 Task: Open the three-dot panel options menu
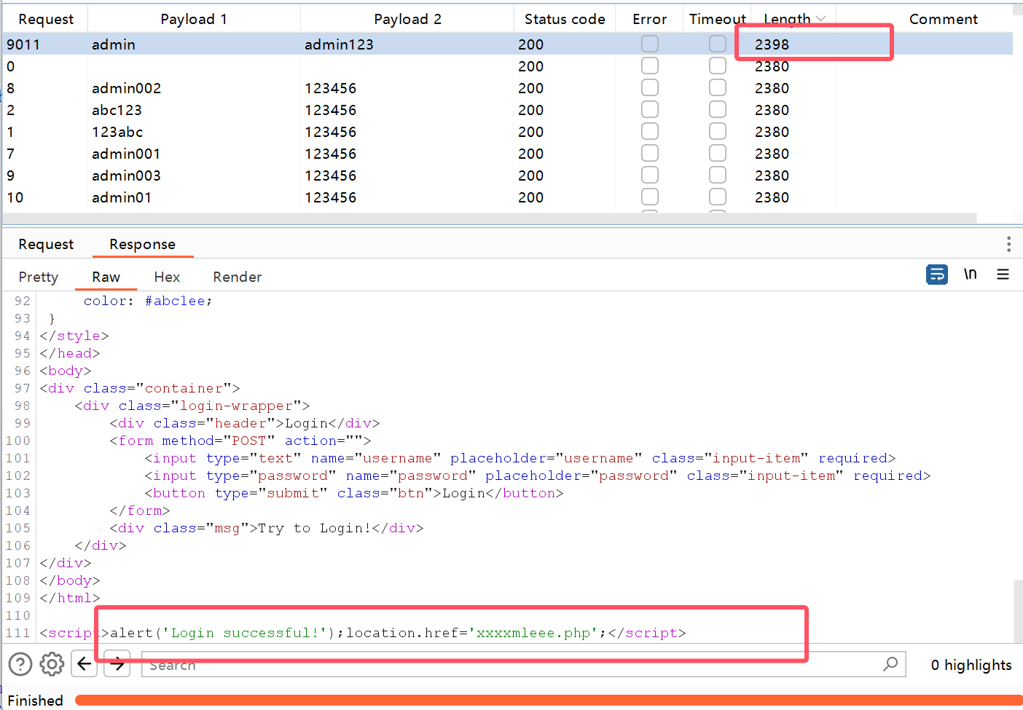(x=1008, y=244)
